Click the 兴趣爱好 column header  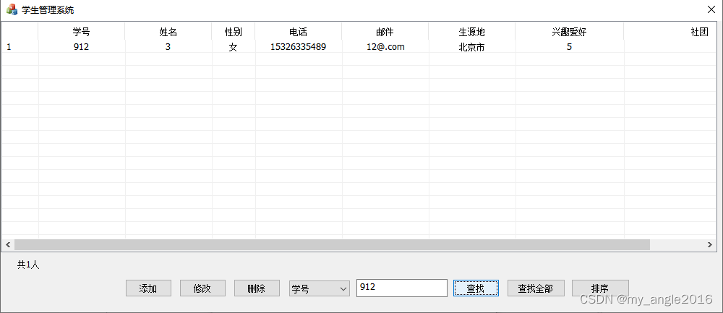click(570, 32)
